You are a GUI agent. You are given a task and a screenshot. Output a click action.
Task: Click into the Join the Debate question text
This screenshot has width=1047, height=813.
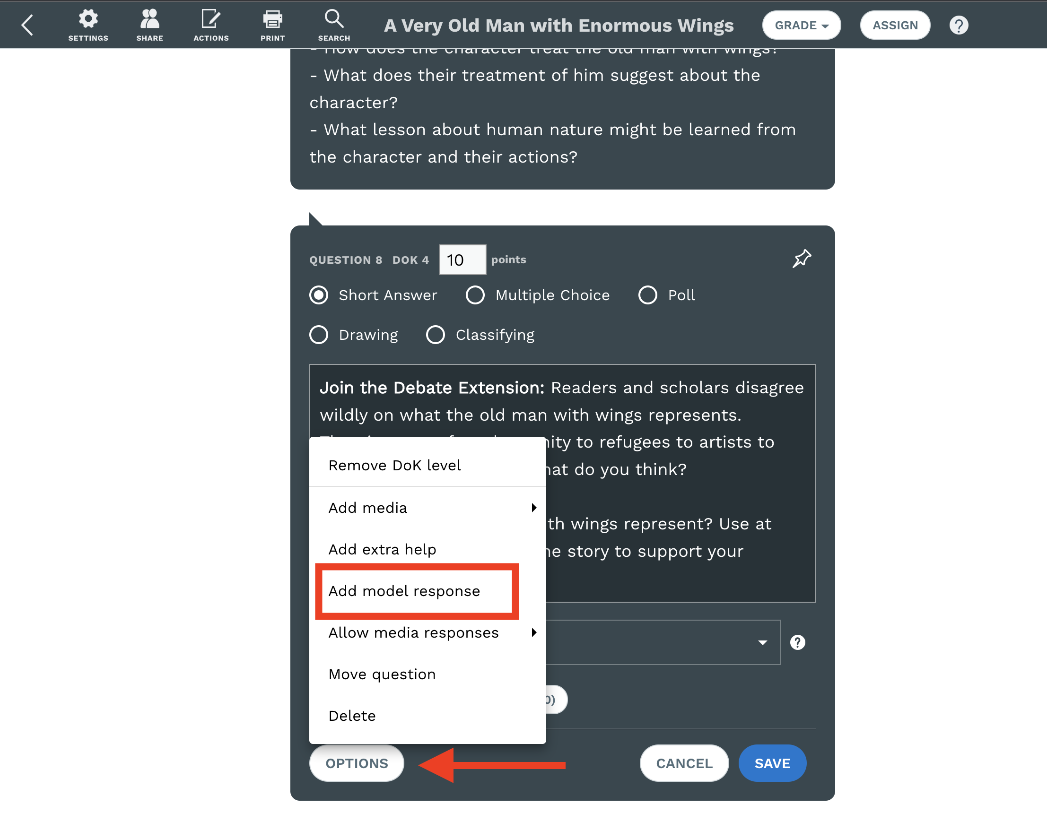click(562, 483)
